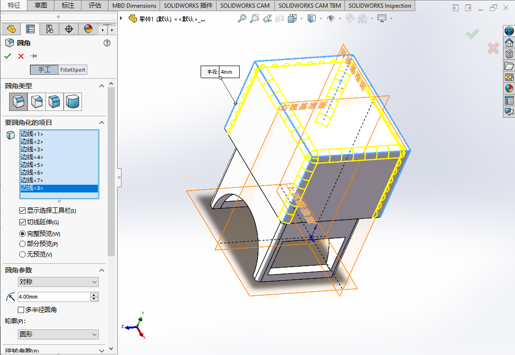Select the face fillet type icon

[x=54, y=102]
